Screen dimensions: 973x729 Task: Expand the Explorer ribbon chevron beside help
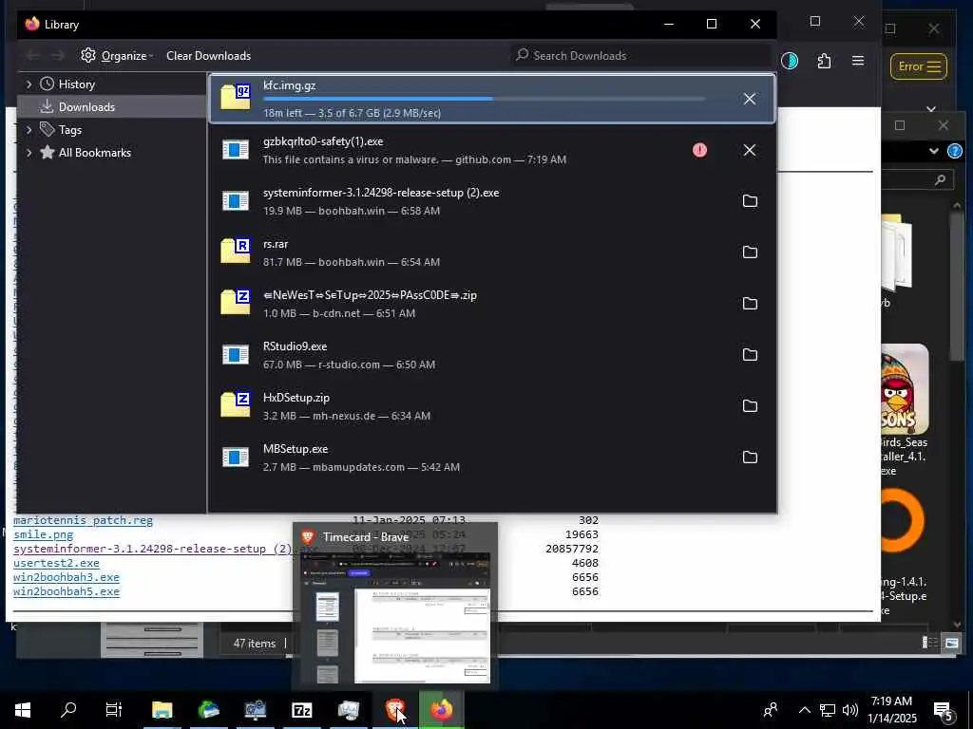933,151
